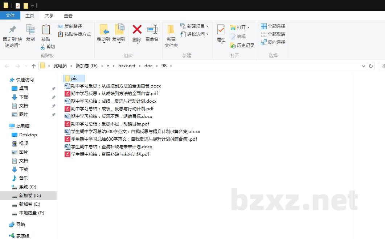Click the New Folder (新建文件夹) icon
Image resolution: width=385 pixels, height=239 pixels.
(x=171, y=30)
